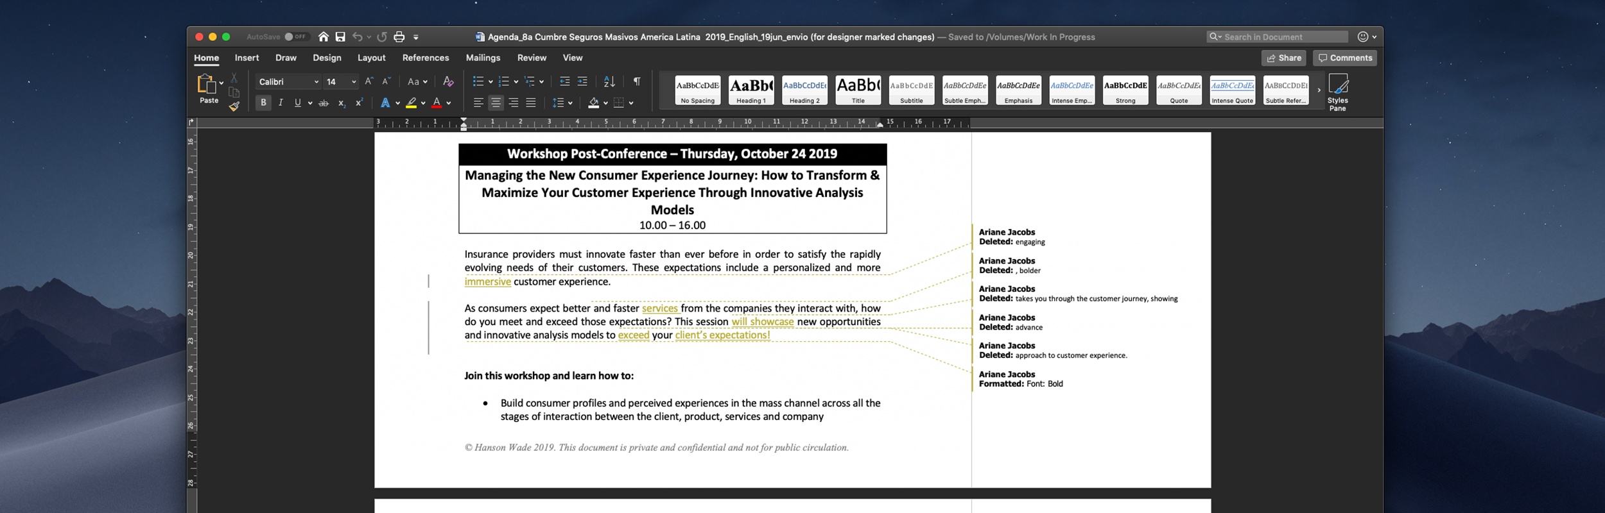Image resolution: width=1605 pixels, height=513 pixels.
Task: Apply the Title style
Action: (x=858, y=90)
